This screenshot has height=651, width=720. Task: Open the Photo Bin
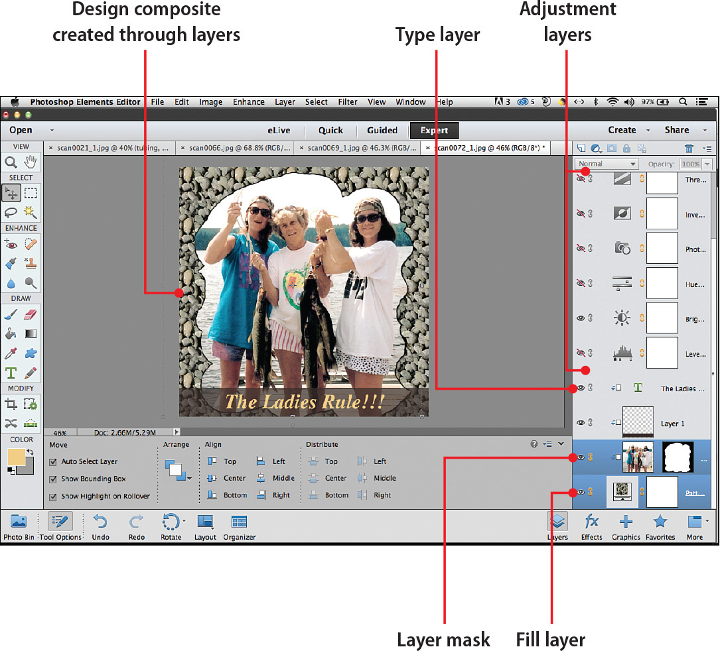(x=19, y=526)
